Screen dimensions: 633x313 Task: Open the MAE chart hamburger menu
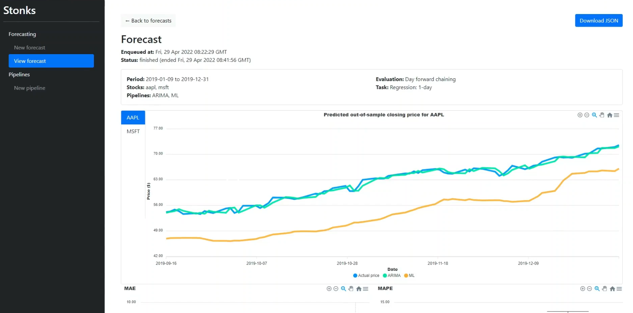click(x=366, y=289)
